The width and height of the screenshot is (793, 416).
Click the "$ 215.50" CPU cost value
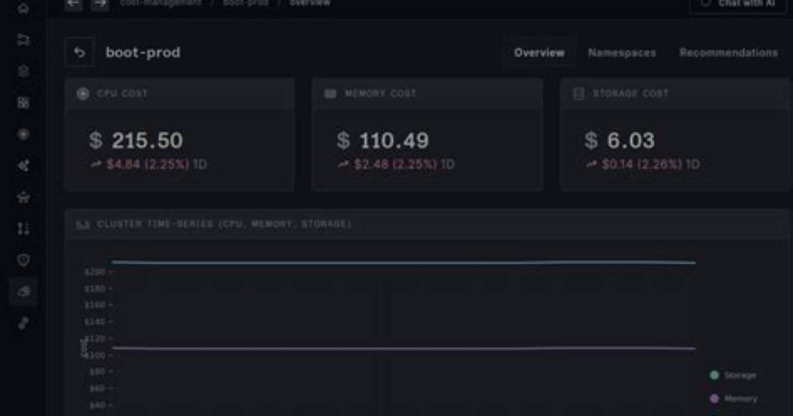135,140
